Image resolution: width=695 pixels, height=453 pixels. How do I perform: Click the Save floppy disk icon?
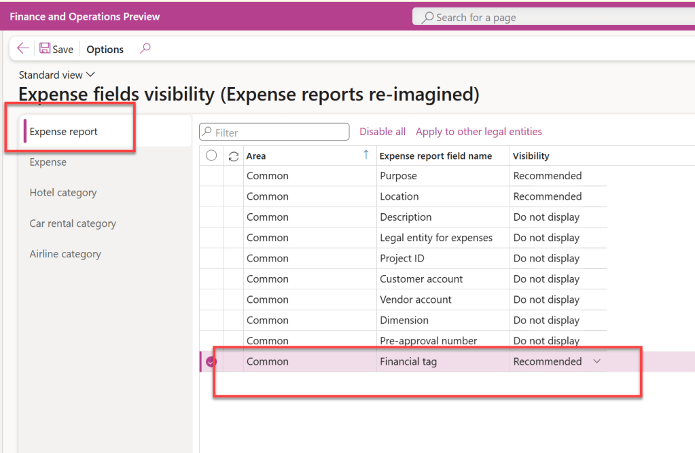(45, 49)
